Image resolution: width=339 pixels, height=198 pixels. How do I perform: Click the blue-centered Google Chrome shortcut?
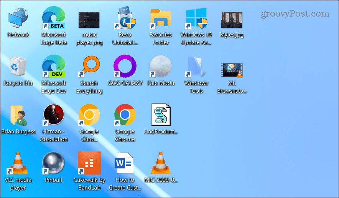click(x=125, y=116)
